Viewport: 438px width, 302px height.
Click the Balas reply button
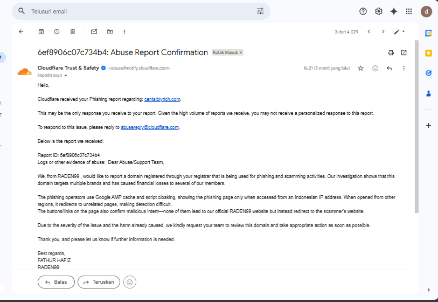pos(56,282)
